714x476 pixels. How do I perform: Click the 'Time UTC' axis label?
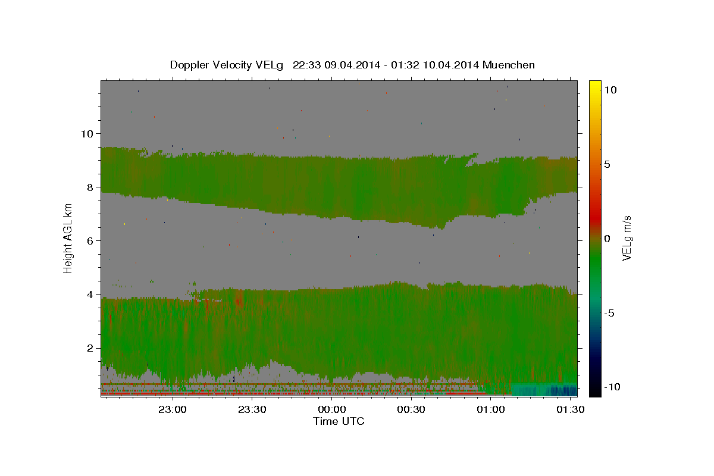click(339, 421)
